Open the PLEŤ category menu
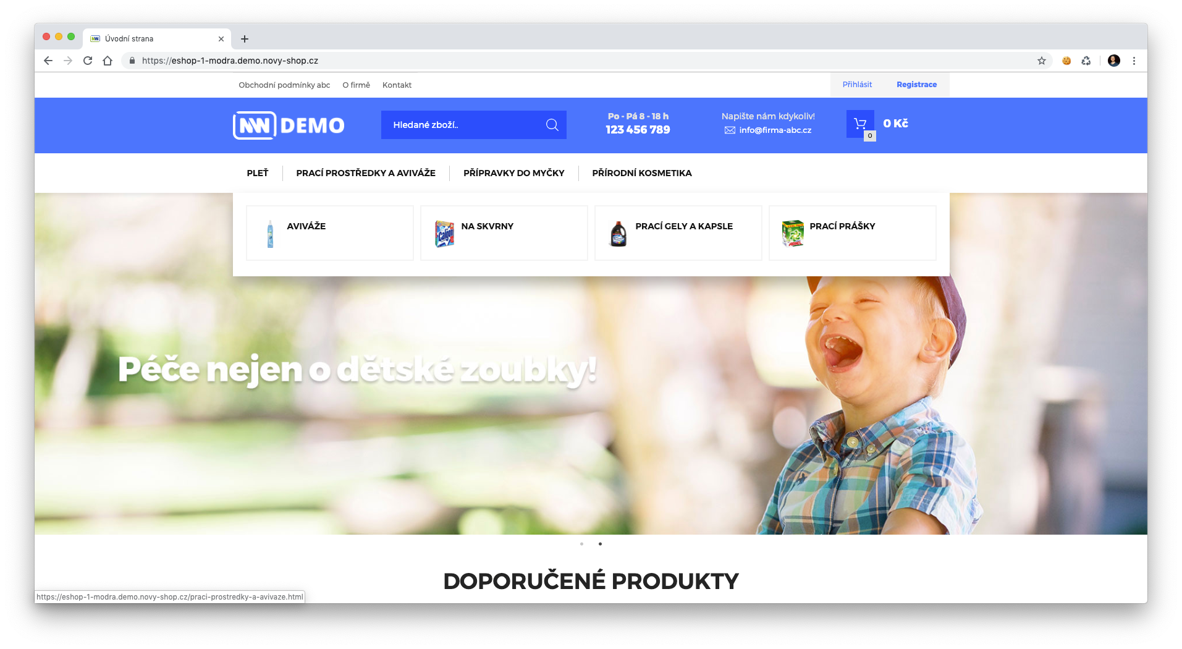 258,173
